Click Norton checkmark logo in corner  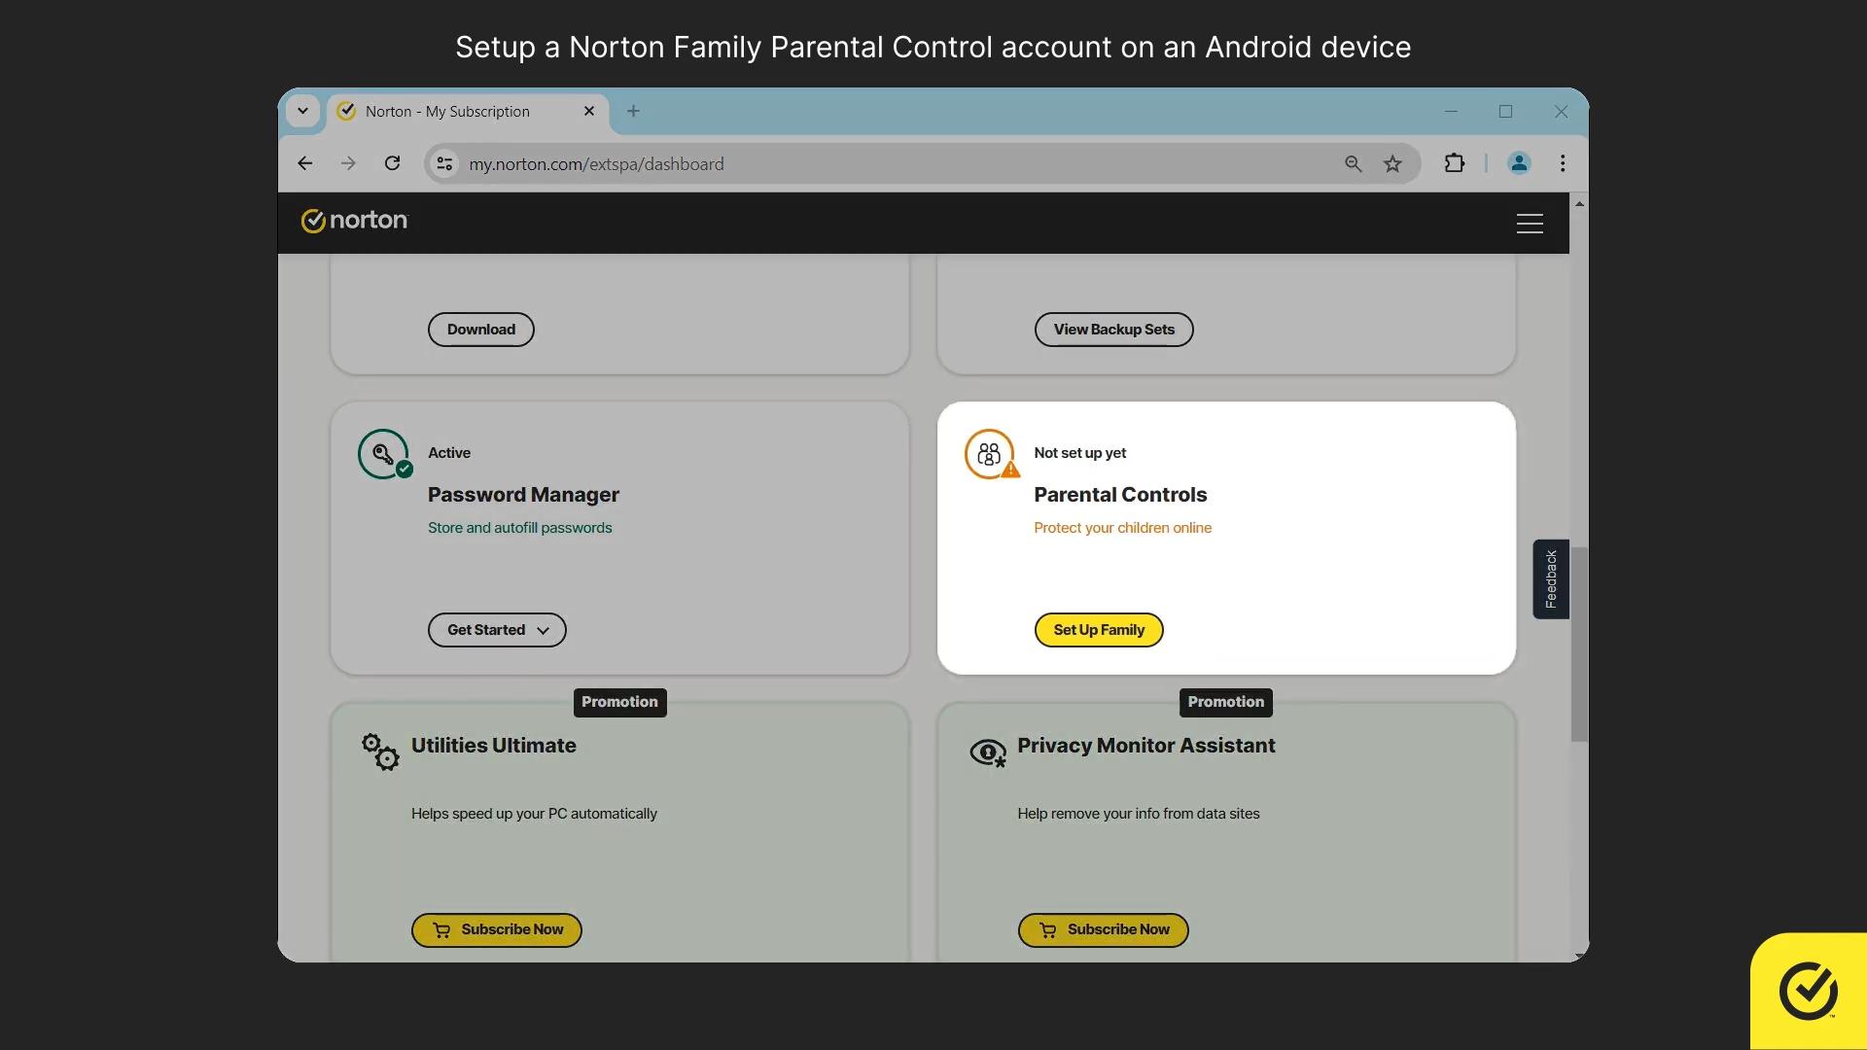1808,992
